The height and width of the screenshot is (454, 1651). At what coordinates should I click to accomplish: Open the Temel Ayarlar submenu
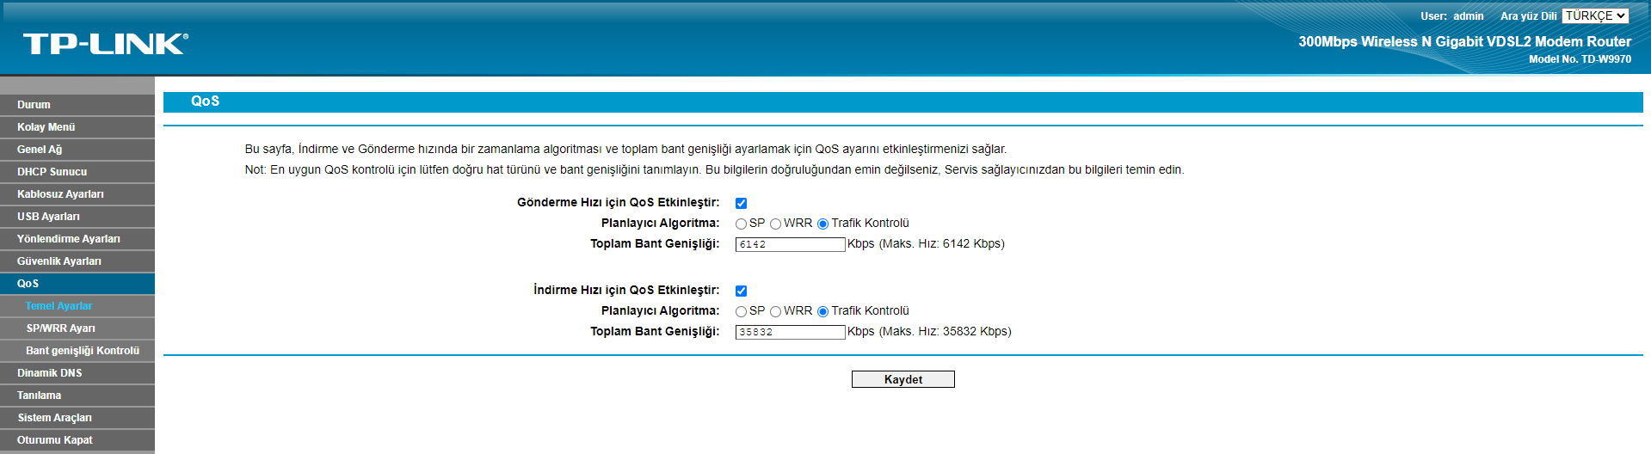click(x=77, y=306)
